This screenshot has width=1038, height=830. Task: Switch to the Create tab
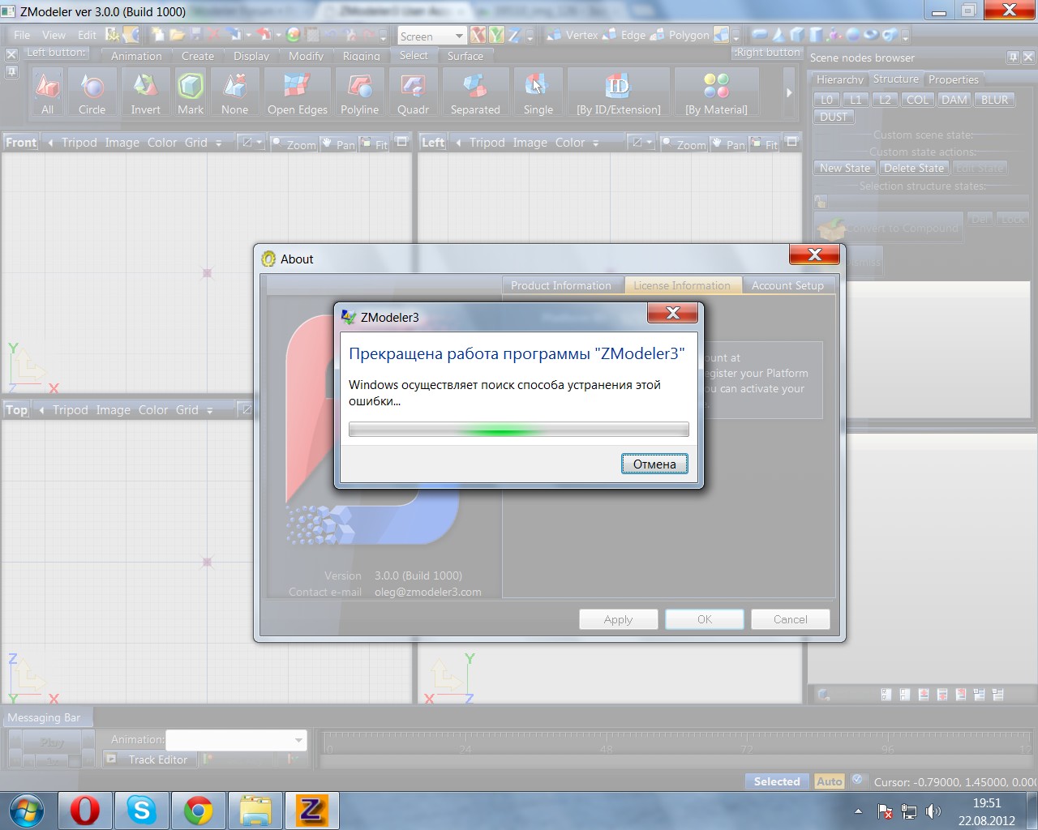point(198,56)
